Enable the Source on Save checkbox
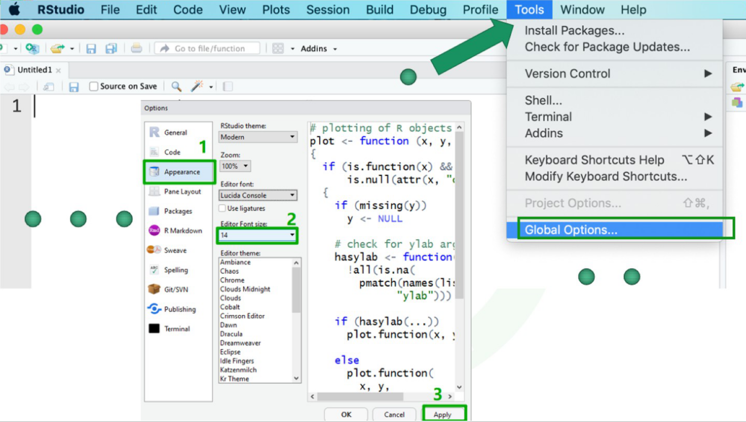746x422 pixels. click(93, 87)
